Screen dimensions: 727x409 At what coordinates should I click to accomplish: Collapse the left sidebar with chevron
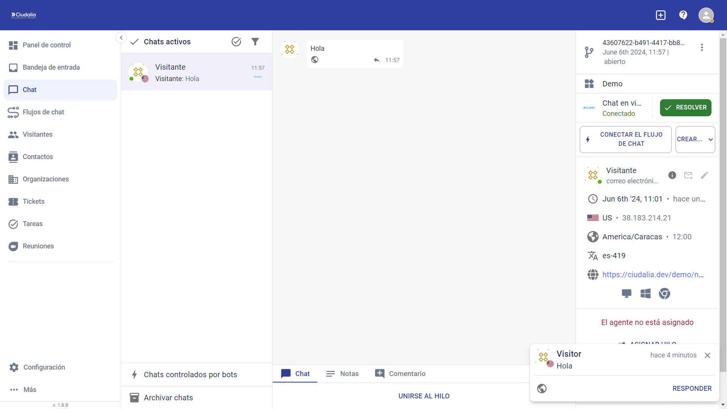(121, 37)
